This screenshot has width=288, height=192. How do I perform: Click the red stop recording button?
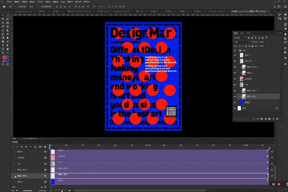coord(279,184)
